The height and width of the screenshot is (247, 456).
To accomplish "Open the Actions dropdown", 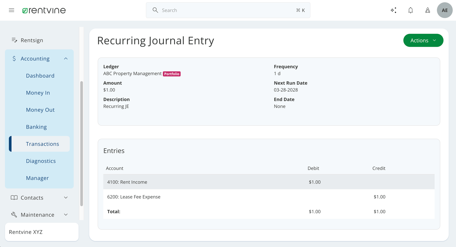I will 423,40.
